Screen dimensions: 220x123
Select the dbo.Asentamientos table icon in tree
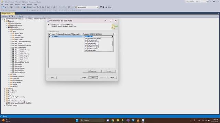[x=13, y=48]
